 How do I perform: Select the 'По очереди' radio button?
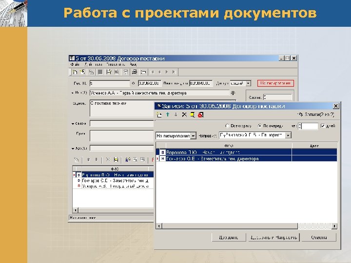tap(260, 126)
